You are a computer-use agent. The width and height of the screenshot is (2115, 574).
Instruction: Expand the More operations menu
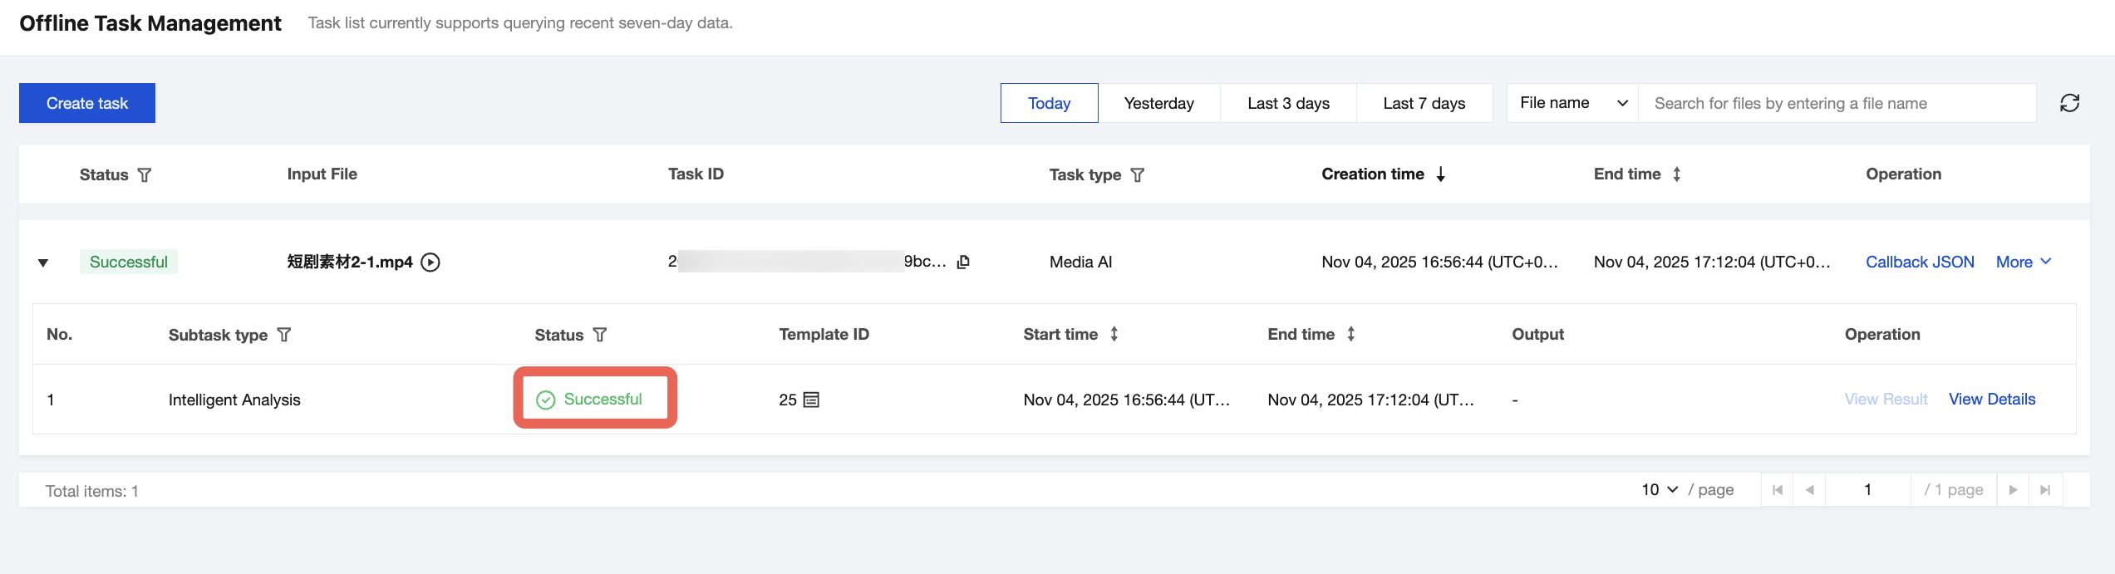(2024, 262)
